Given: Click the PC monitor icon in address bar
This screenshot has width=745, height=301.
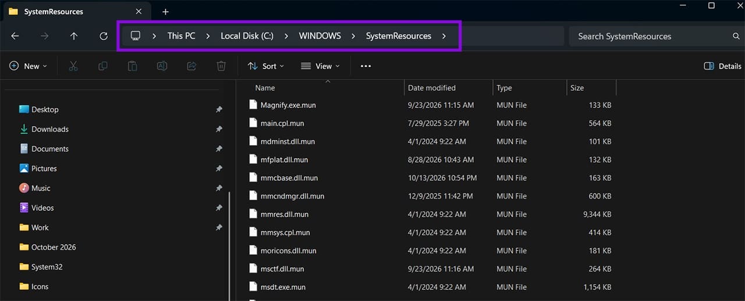Looking at the screenshot, I should click(136, 36).
